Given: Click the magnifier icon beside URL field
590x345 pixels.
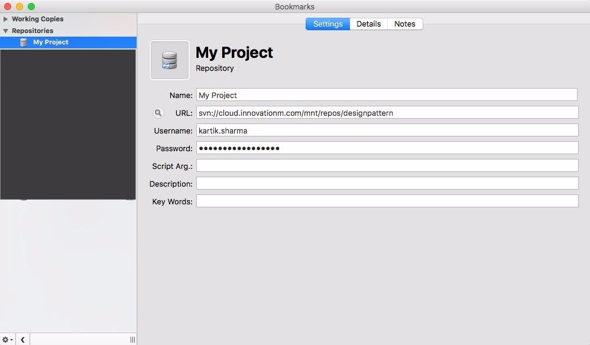Looking at the screenshot, I should coord(158,113).
